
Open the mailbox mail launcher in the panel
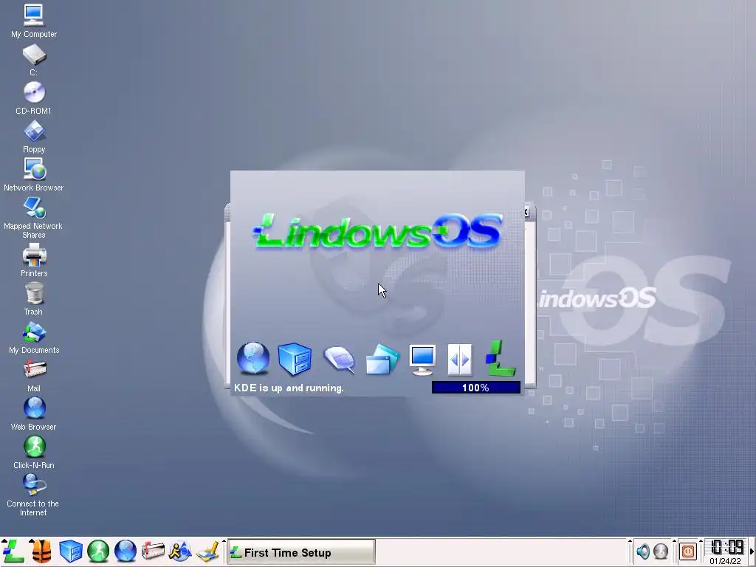[153, 551]
